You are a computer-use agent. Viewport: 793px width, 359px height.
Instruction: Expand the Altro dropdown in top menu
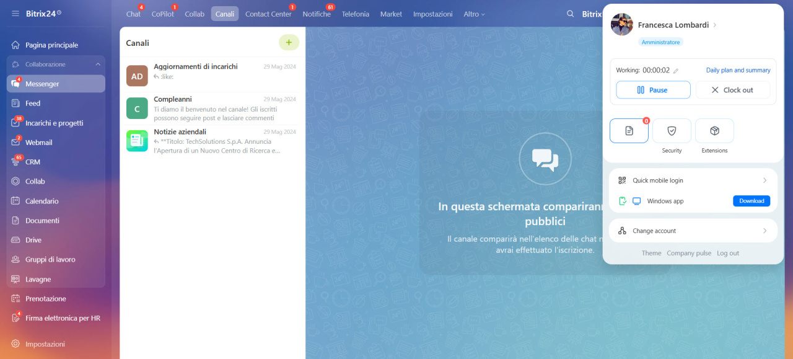(474, 14)
